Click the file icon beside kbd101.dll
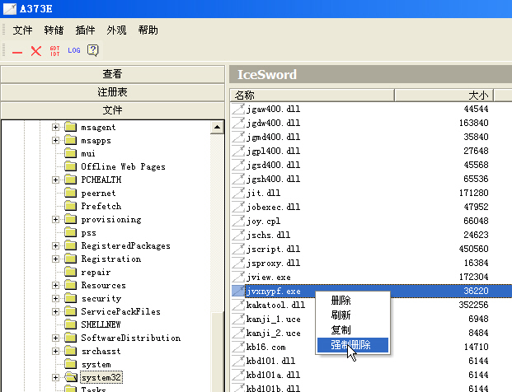 click(238, 361)
